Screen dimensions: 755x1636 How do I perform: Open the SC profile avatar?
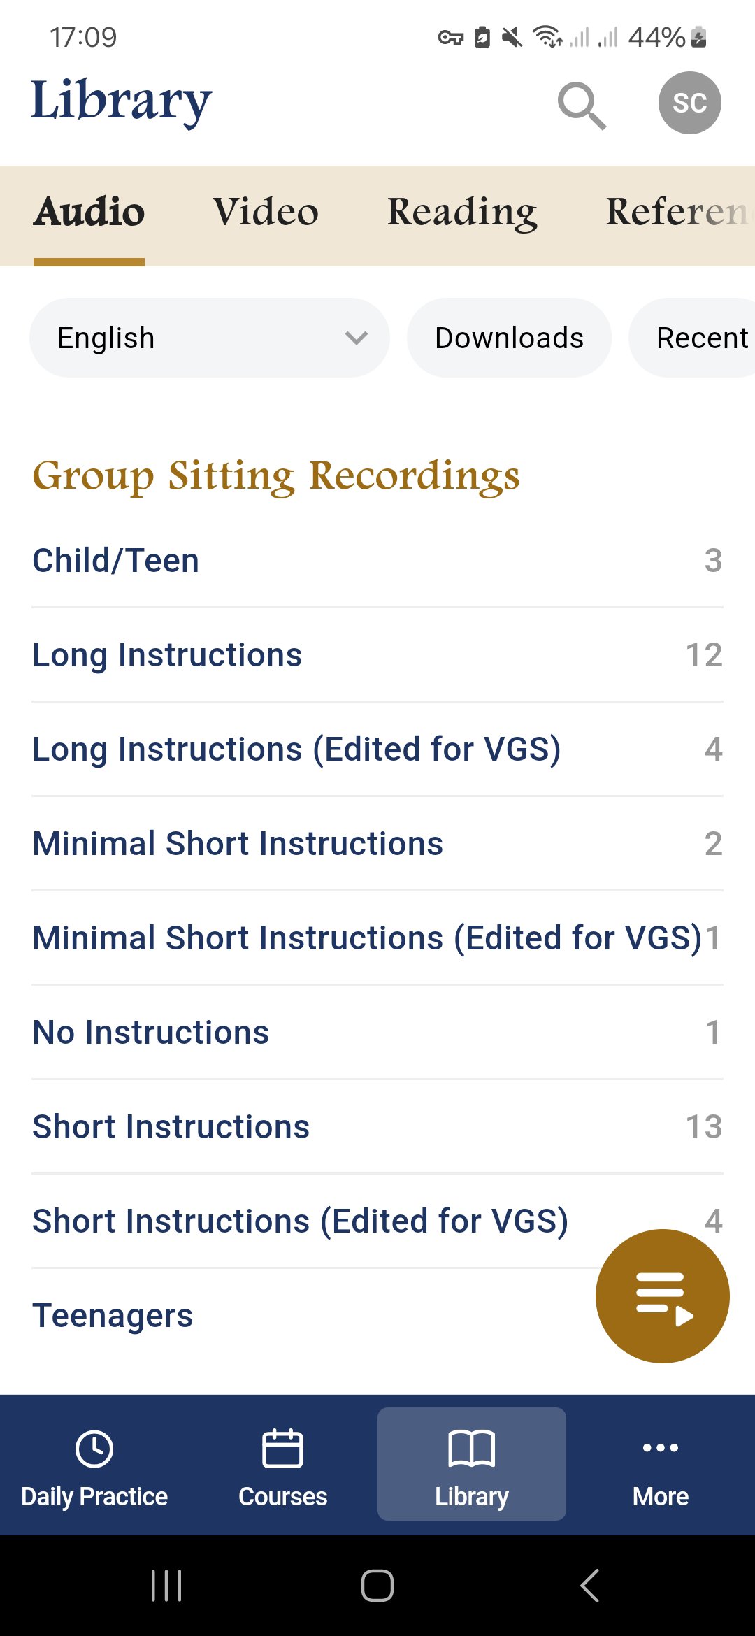click(x=689, y=103)
